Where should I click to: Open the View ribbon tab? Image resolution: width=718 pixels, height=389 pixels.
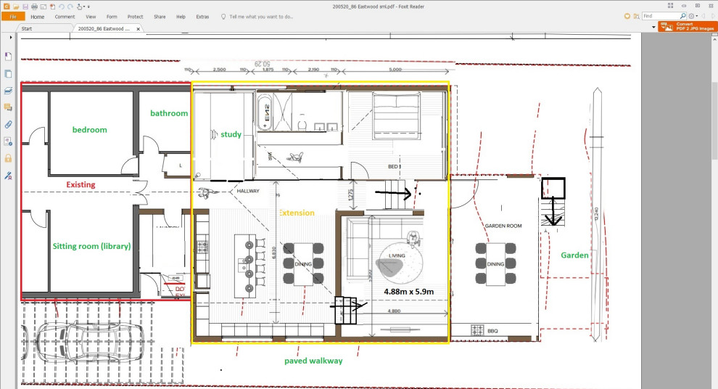click(x=91, y=17)
